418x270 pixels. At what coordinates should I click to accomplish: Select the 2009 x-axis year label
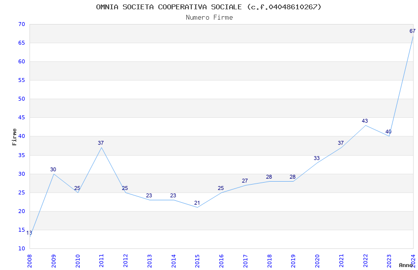click(x=54, y=260)
